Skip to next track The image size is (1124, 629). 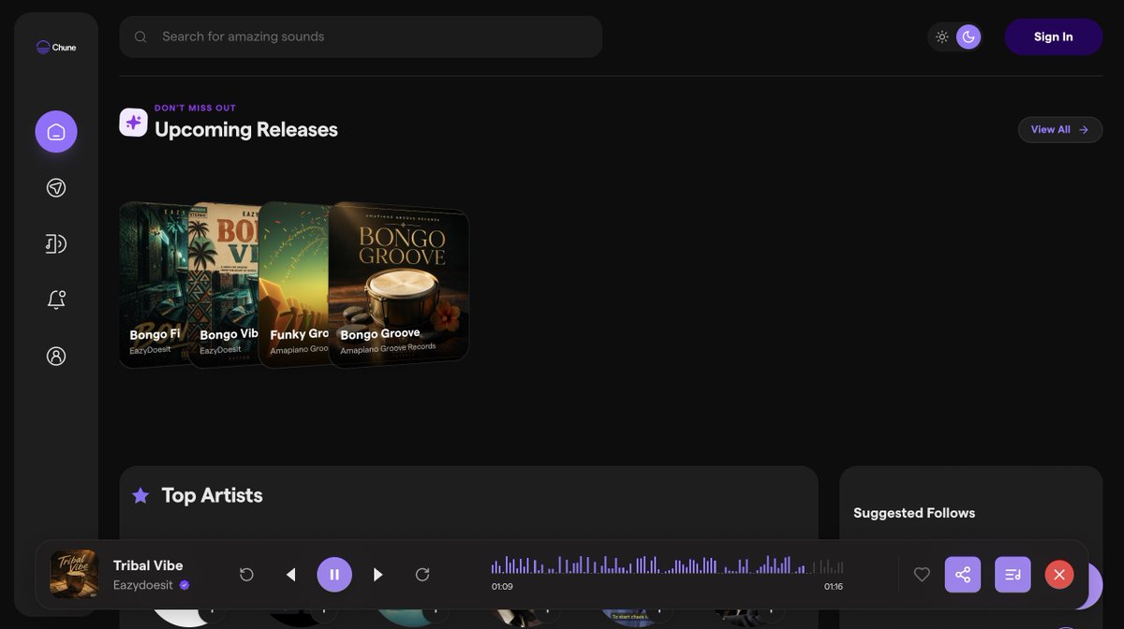[378, 575]
